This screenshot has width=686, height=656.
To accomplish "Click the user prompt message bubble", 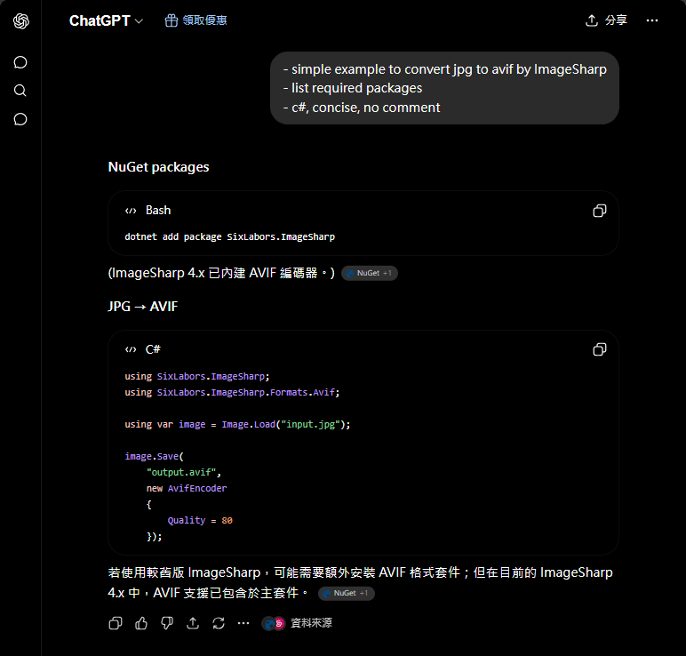I will pos(444,88).
